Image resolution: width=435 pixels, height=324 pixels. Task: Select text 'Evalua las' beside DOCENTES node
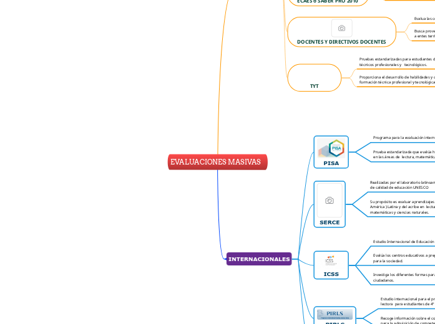(x=423, y=19)
